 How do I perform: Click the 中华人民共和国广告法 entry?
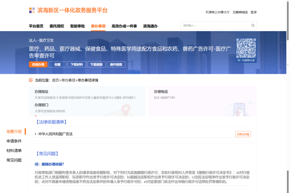pos(55,134)
